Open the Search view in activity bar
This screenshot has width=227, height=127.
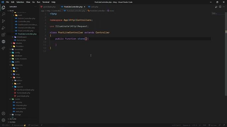pos(3,14)
